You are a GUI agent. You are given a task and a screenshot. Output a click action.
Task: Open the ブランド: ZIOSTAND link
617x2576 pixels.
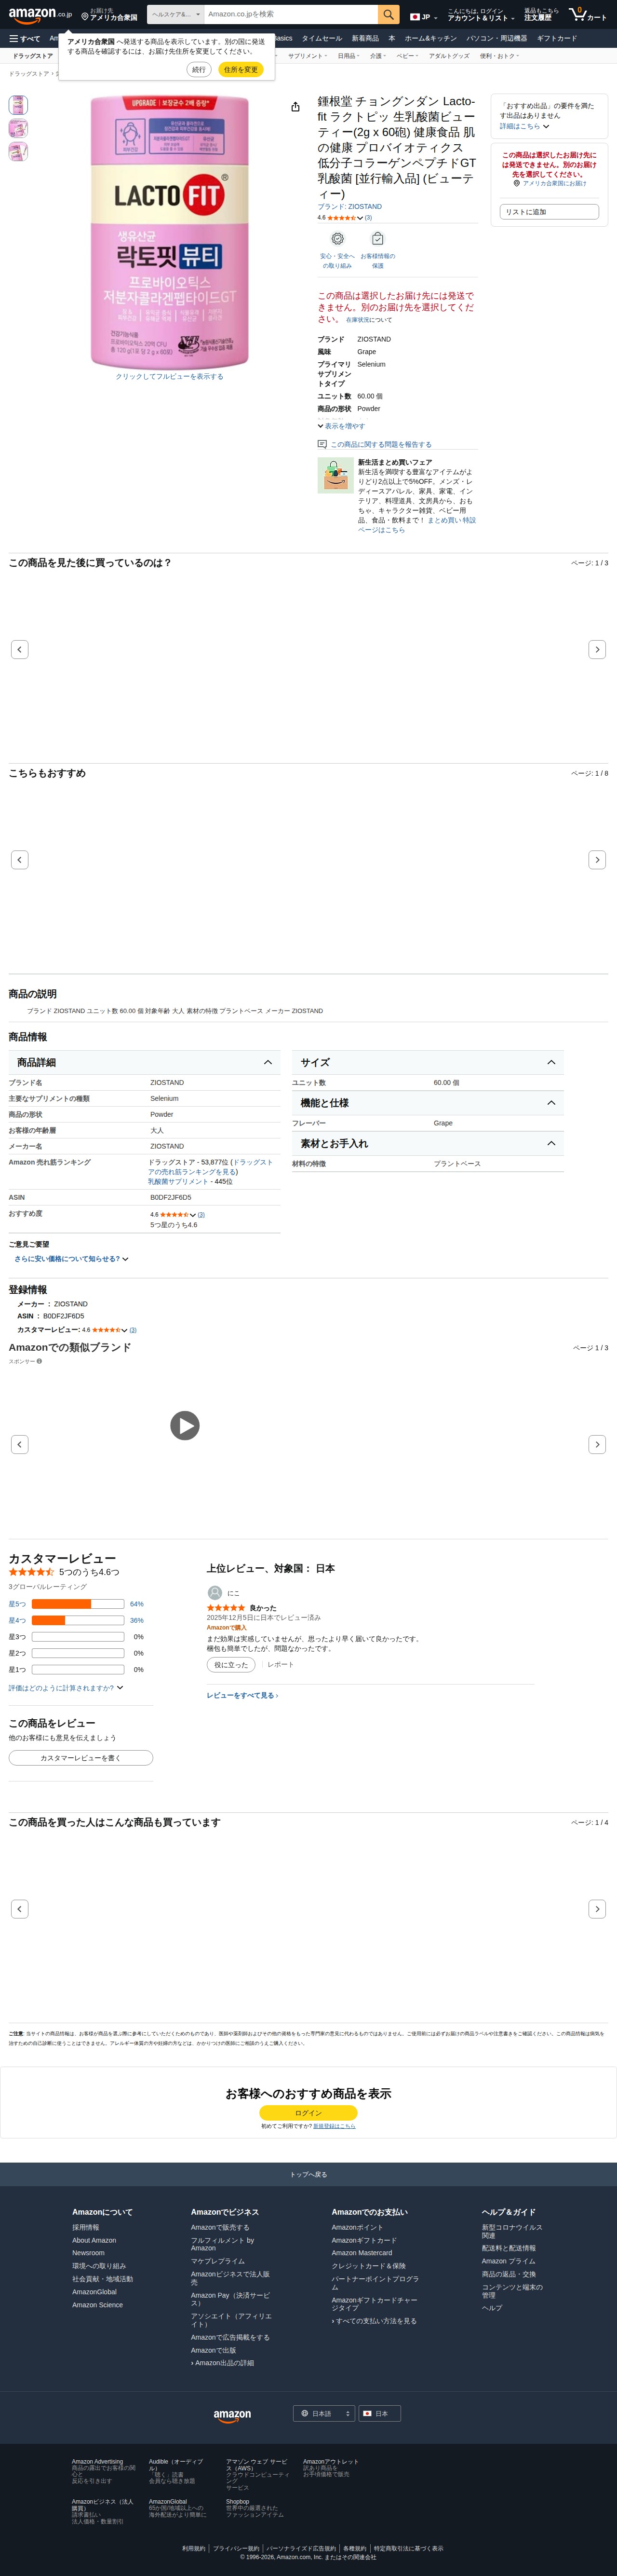349,207
